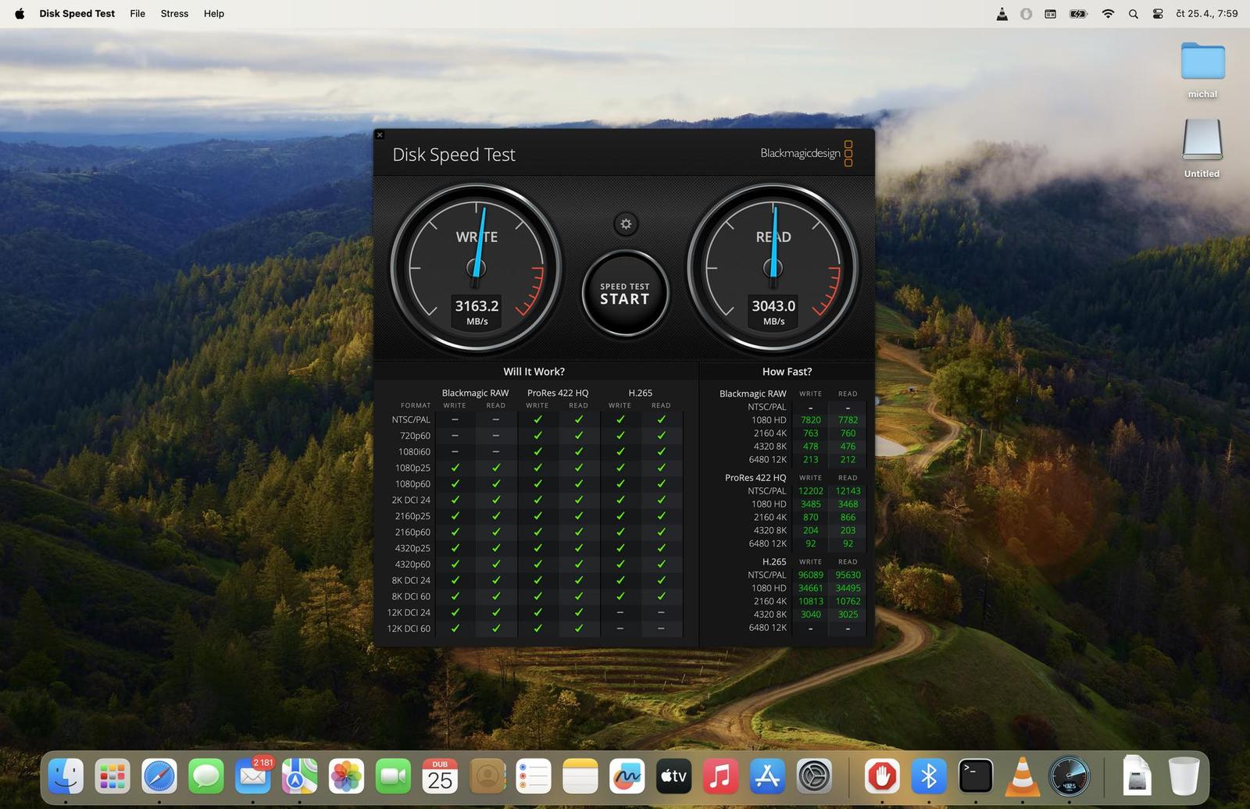Open Notes from the Dock
The image size is (1250, 809).
pos(580,777)
